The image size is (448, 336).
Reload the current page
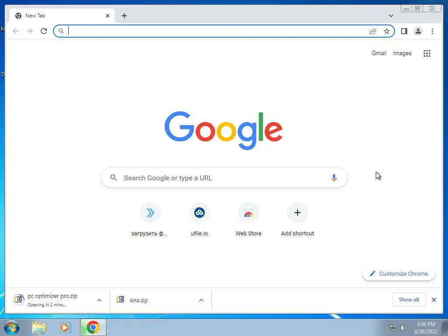pos(44,31)
